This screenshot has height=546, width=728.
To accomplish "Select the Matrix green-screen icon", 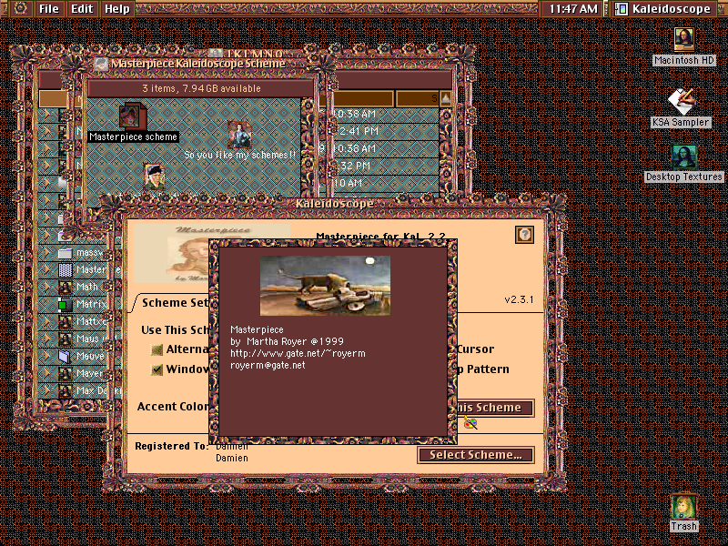I will pos(65,305).
